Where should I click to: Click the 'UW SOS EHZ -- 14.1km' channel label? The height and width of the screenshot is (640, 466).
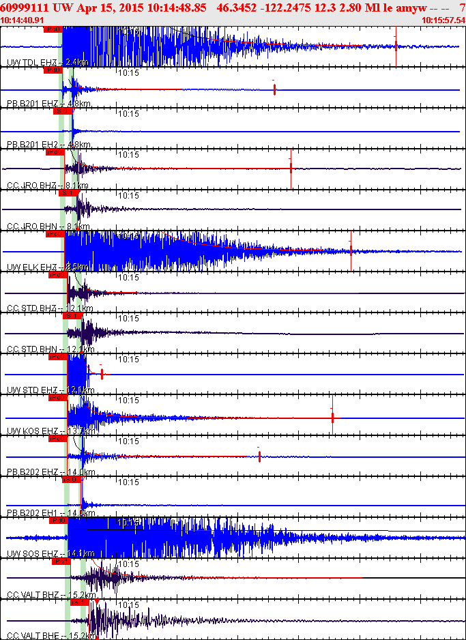pyautogui.click(x=50, y=554)
